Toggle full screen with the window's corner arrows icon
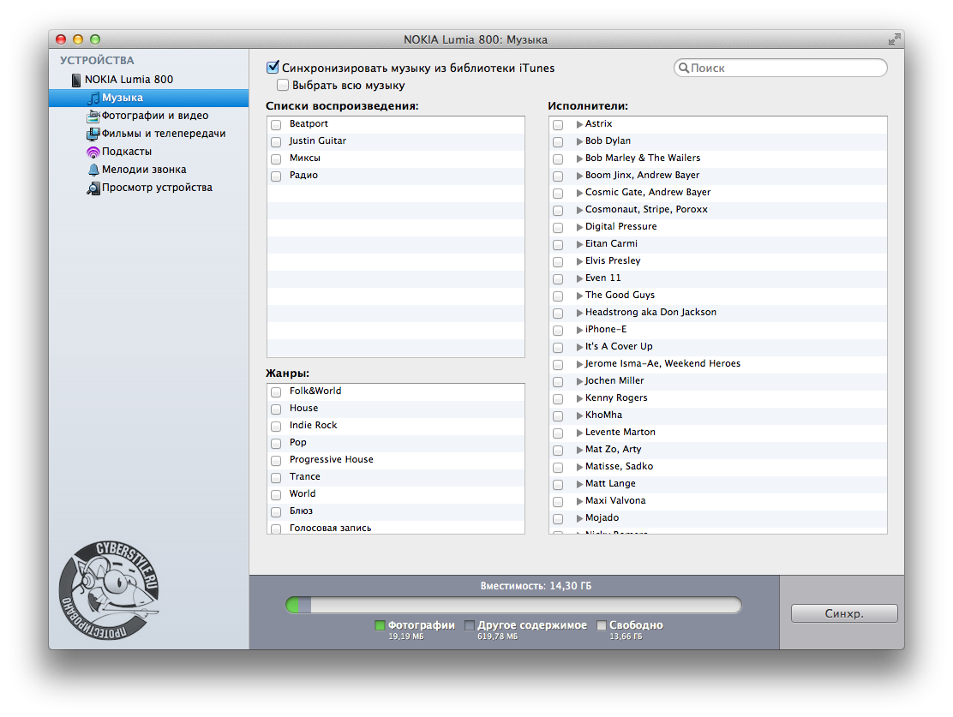953x717 pixels. [x=894, y=39]
